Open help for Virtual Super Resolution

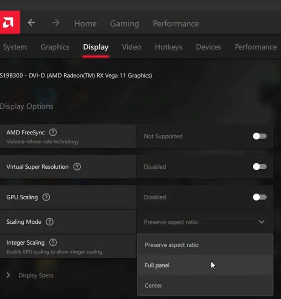click(x=77, y=167)
